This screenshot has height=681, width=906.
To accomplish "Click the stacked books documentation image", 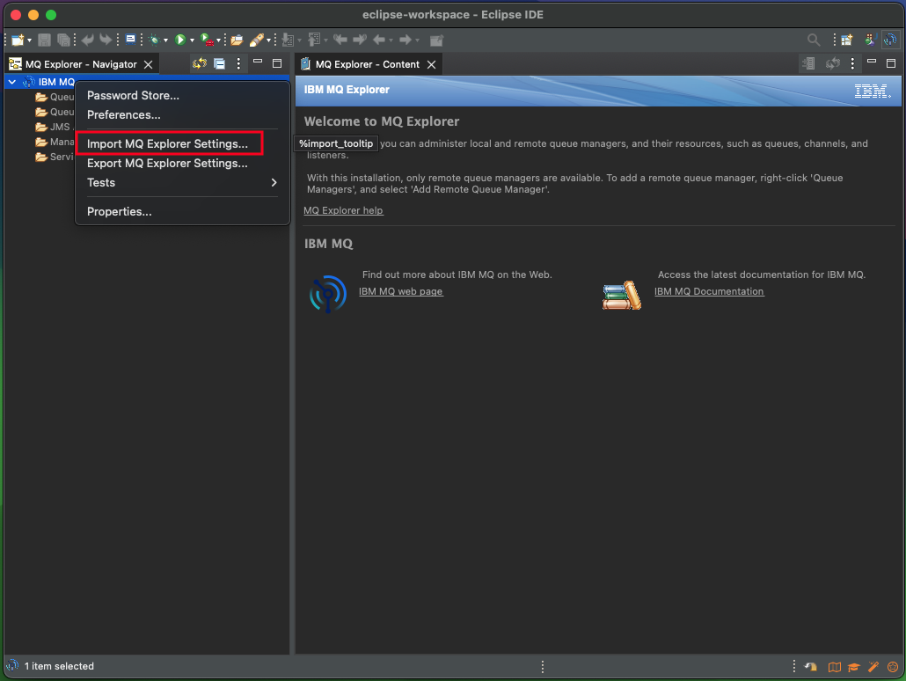I will 622,295.
